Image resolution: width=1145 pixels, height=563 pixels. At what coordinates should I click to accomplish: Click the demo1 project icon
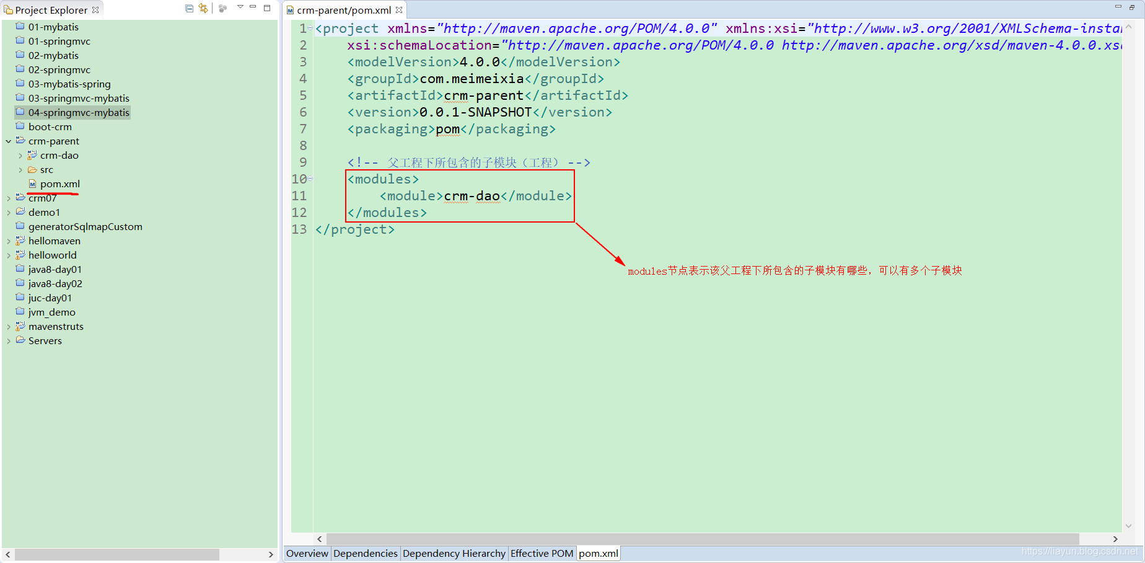click(20, 212)
